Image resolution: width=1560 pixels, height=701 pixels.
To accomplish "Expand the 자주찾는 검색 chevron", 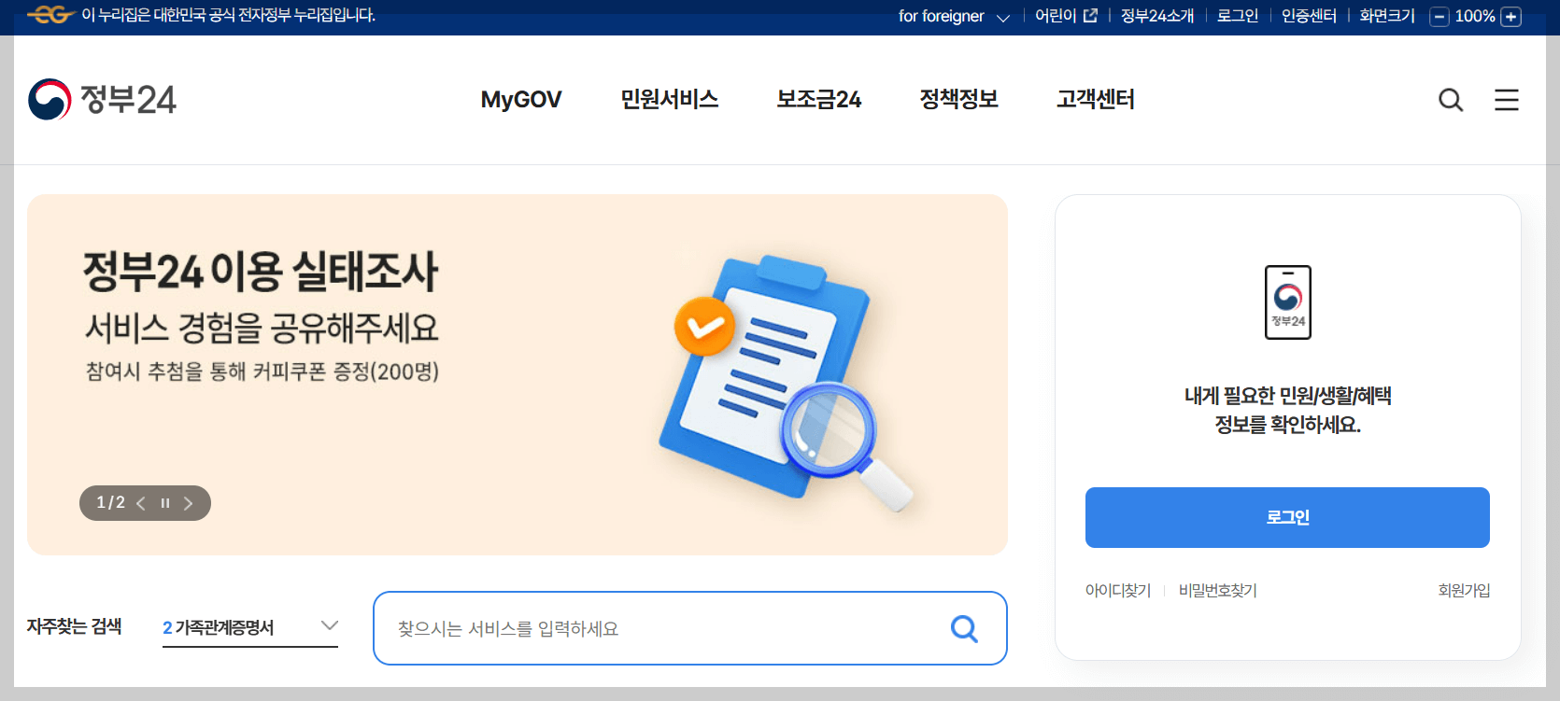I will pyautogui.click(x=329, y=625).
